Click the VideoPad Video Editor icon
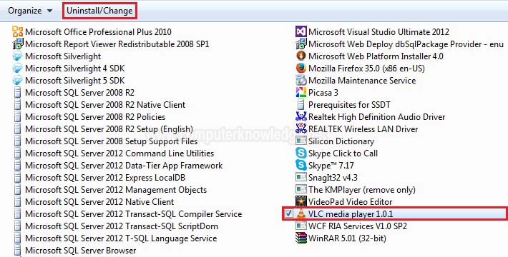Screen dimensions: 508x257 pyautogui.click(x=301, y=202)
